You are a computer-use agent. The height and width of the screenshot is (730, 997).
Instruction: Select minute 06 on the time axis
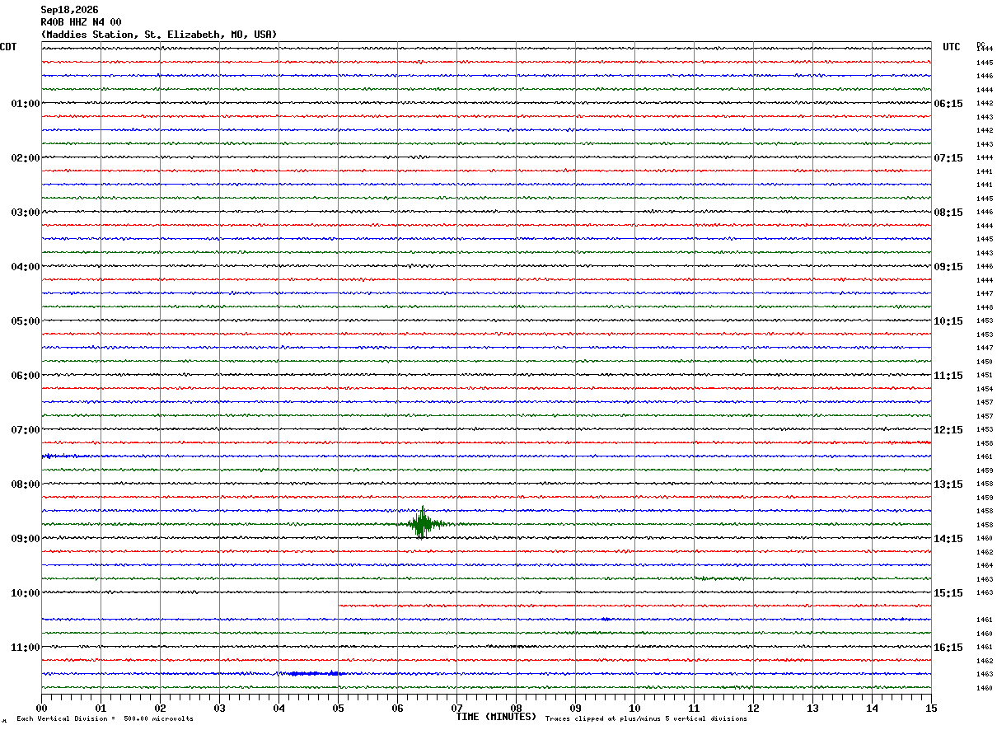[397, 708]
